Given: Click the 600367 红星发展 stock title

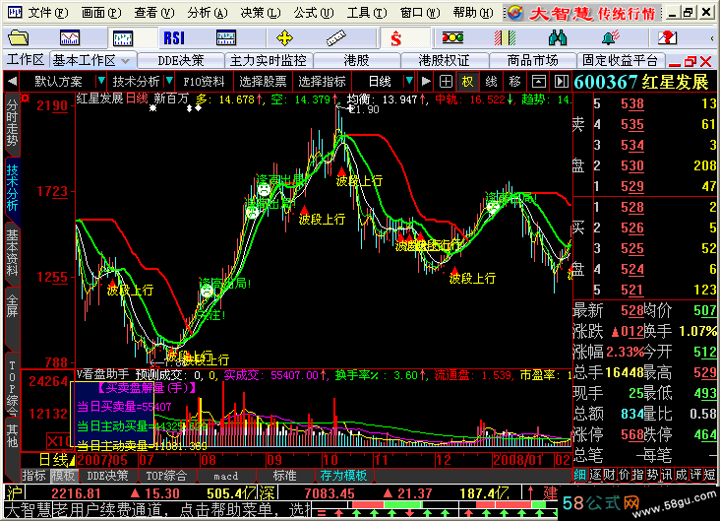Looking at the screenshot, I should [641, 82].
